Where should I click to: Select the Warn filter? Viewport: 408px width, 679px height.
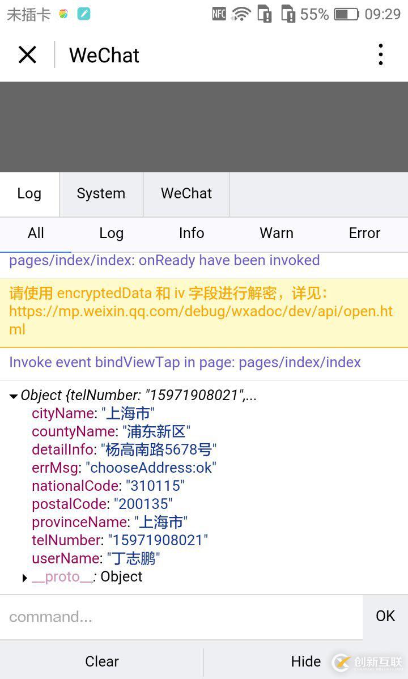click(277, 234)
